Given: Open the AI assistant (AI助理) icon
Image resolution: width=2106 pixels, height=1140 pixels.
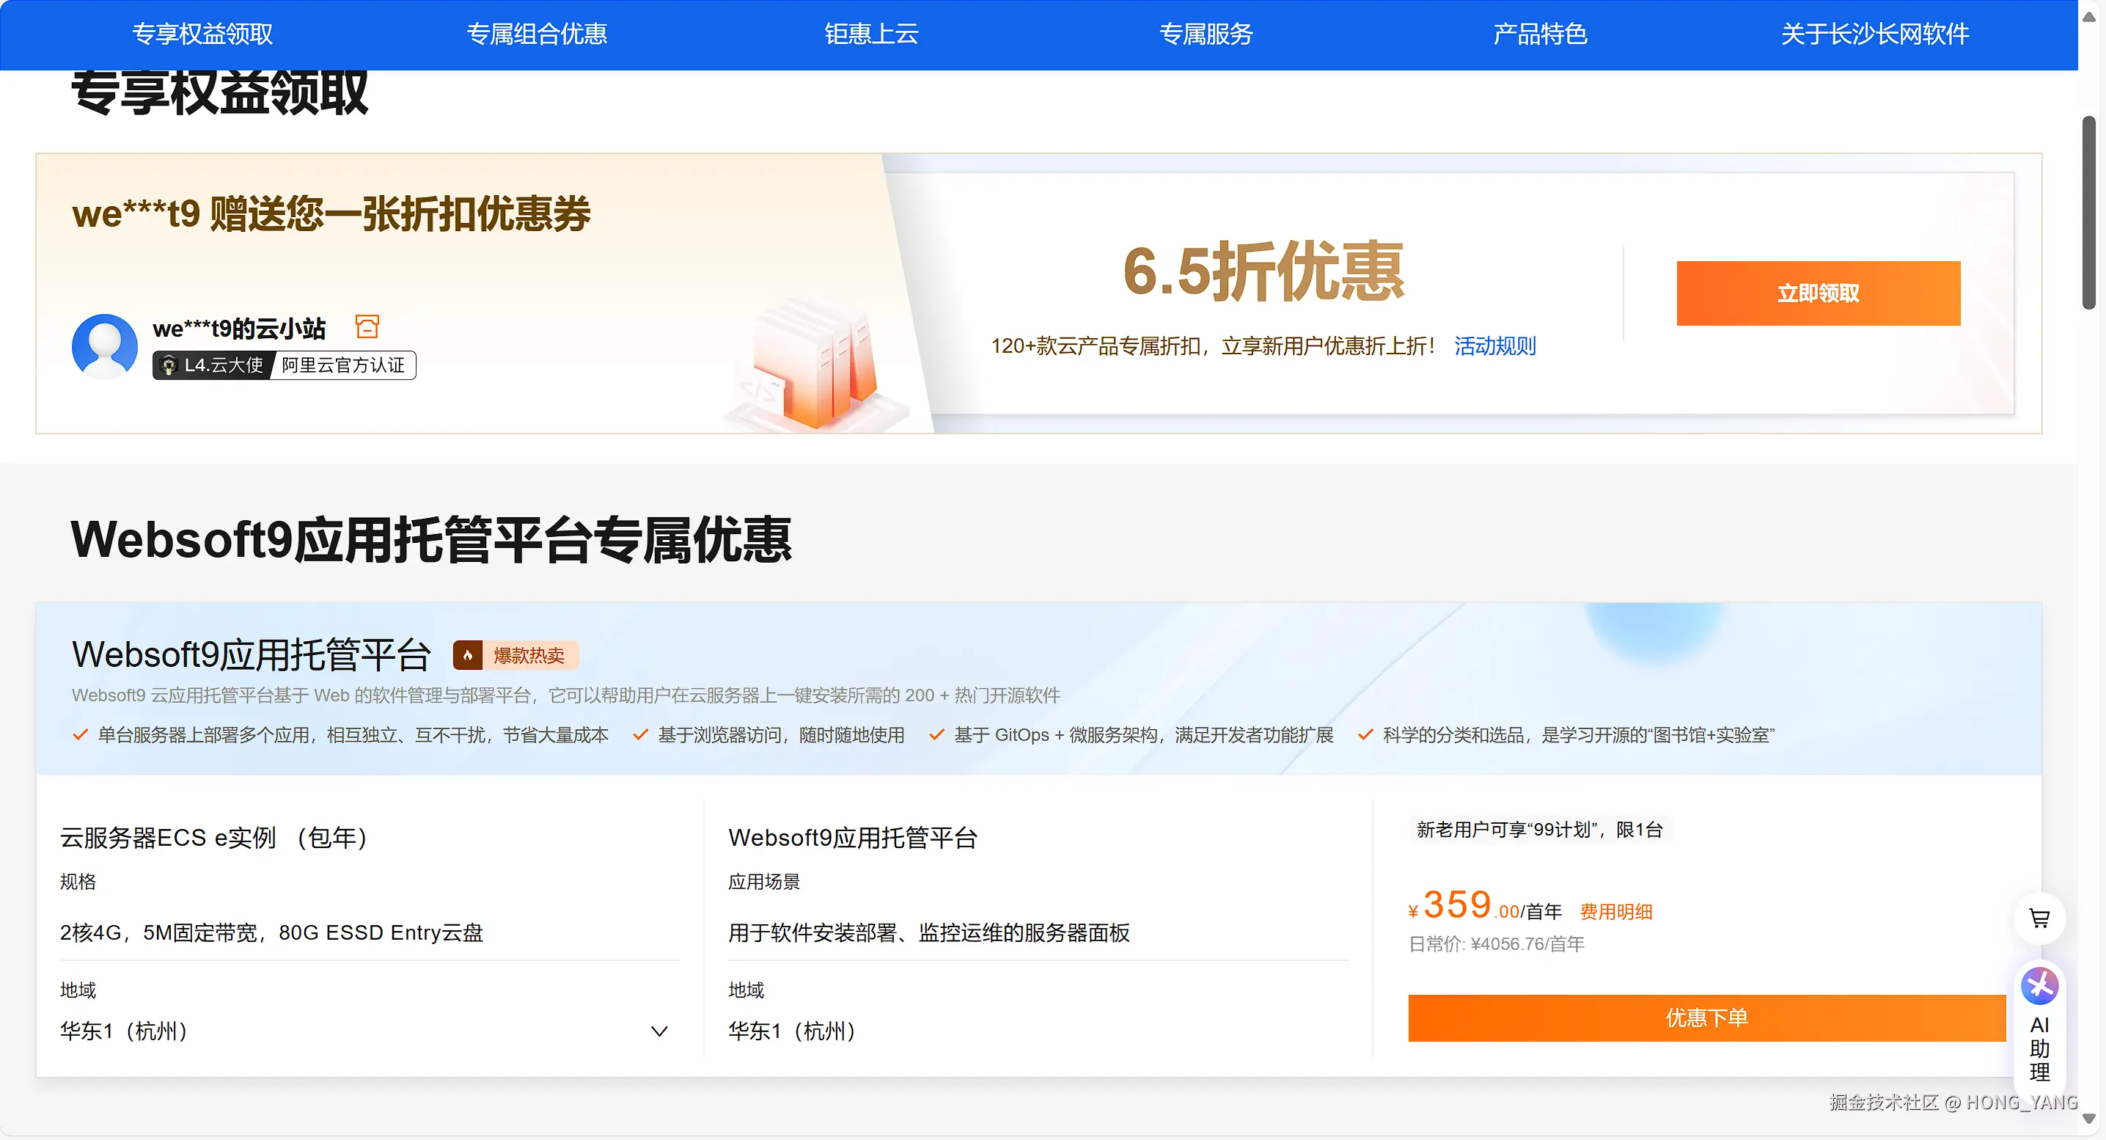Looking at the screenshot, I should coord(2039,986).
